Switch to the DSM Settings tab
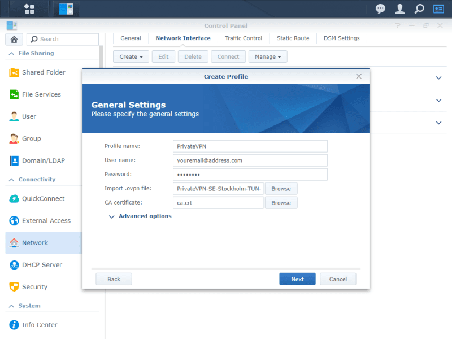452x339 pixels. (341, 38)
